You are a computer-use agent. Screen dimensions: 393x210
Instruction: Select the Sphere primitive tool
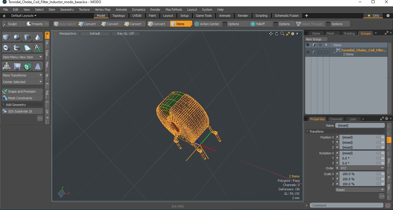click(x=17, y=37)
